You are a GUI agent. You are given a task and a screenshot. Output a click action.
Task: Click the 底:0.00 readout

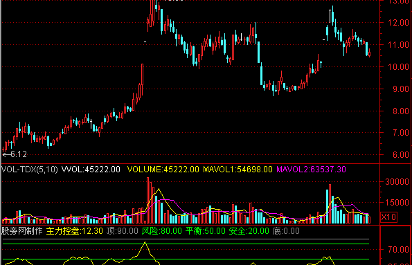pos(286,231)
